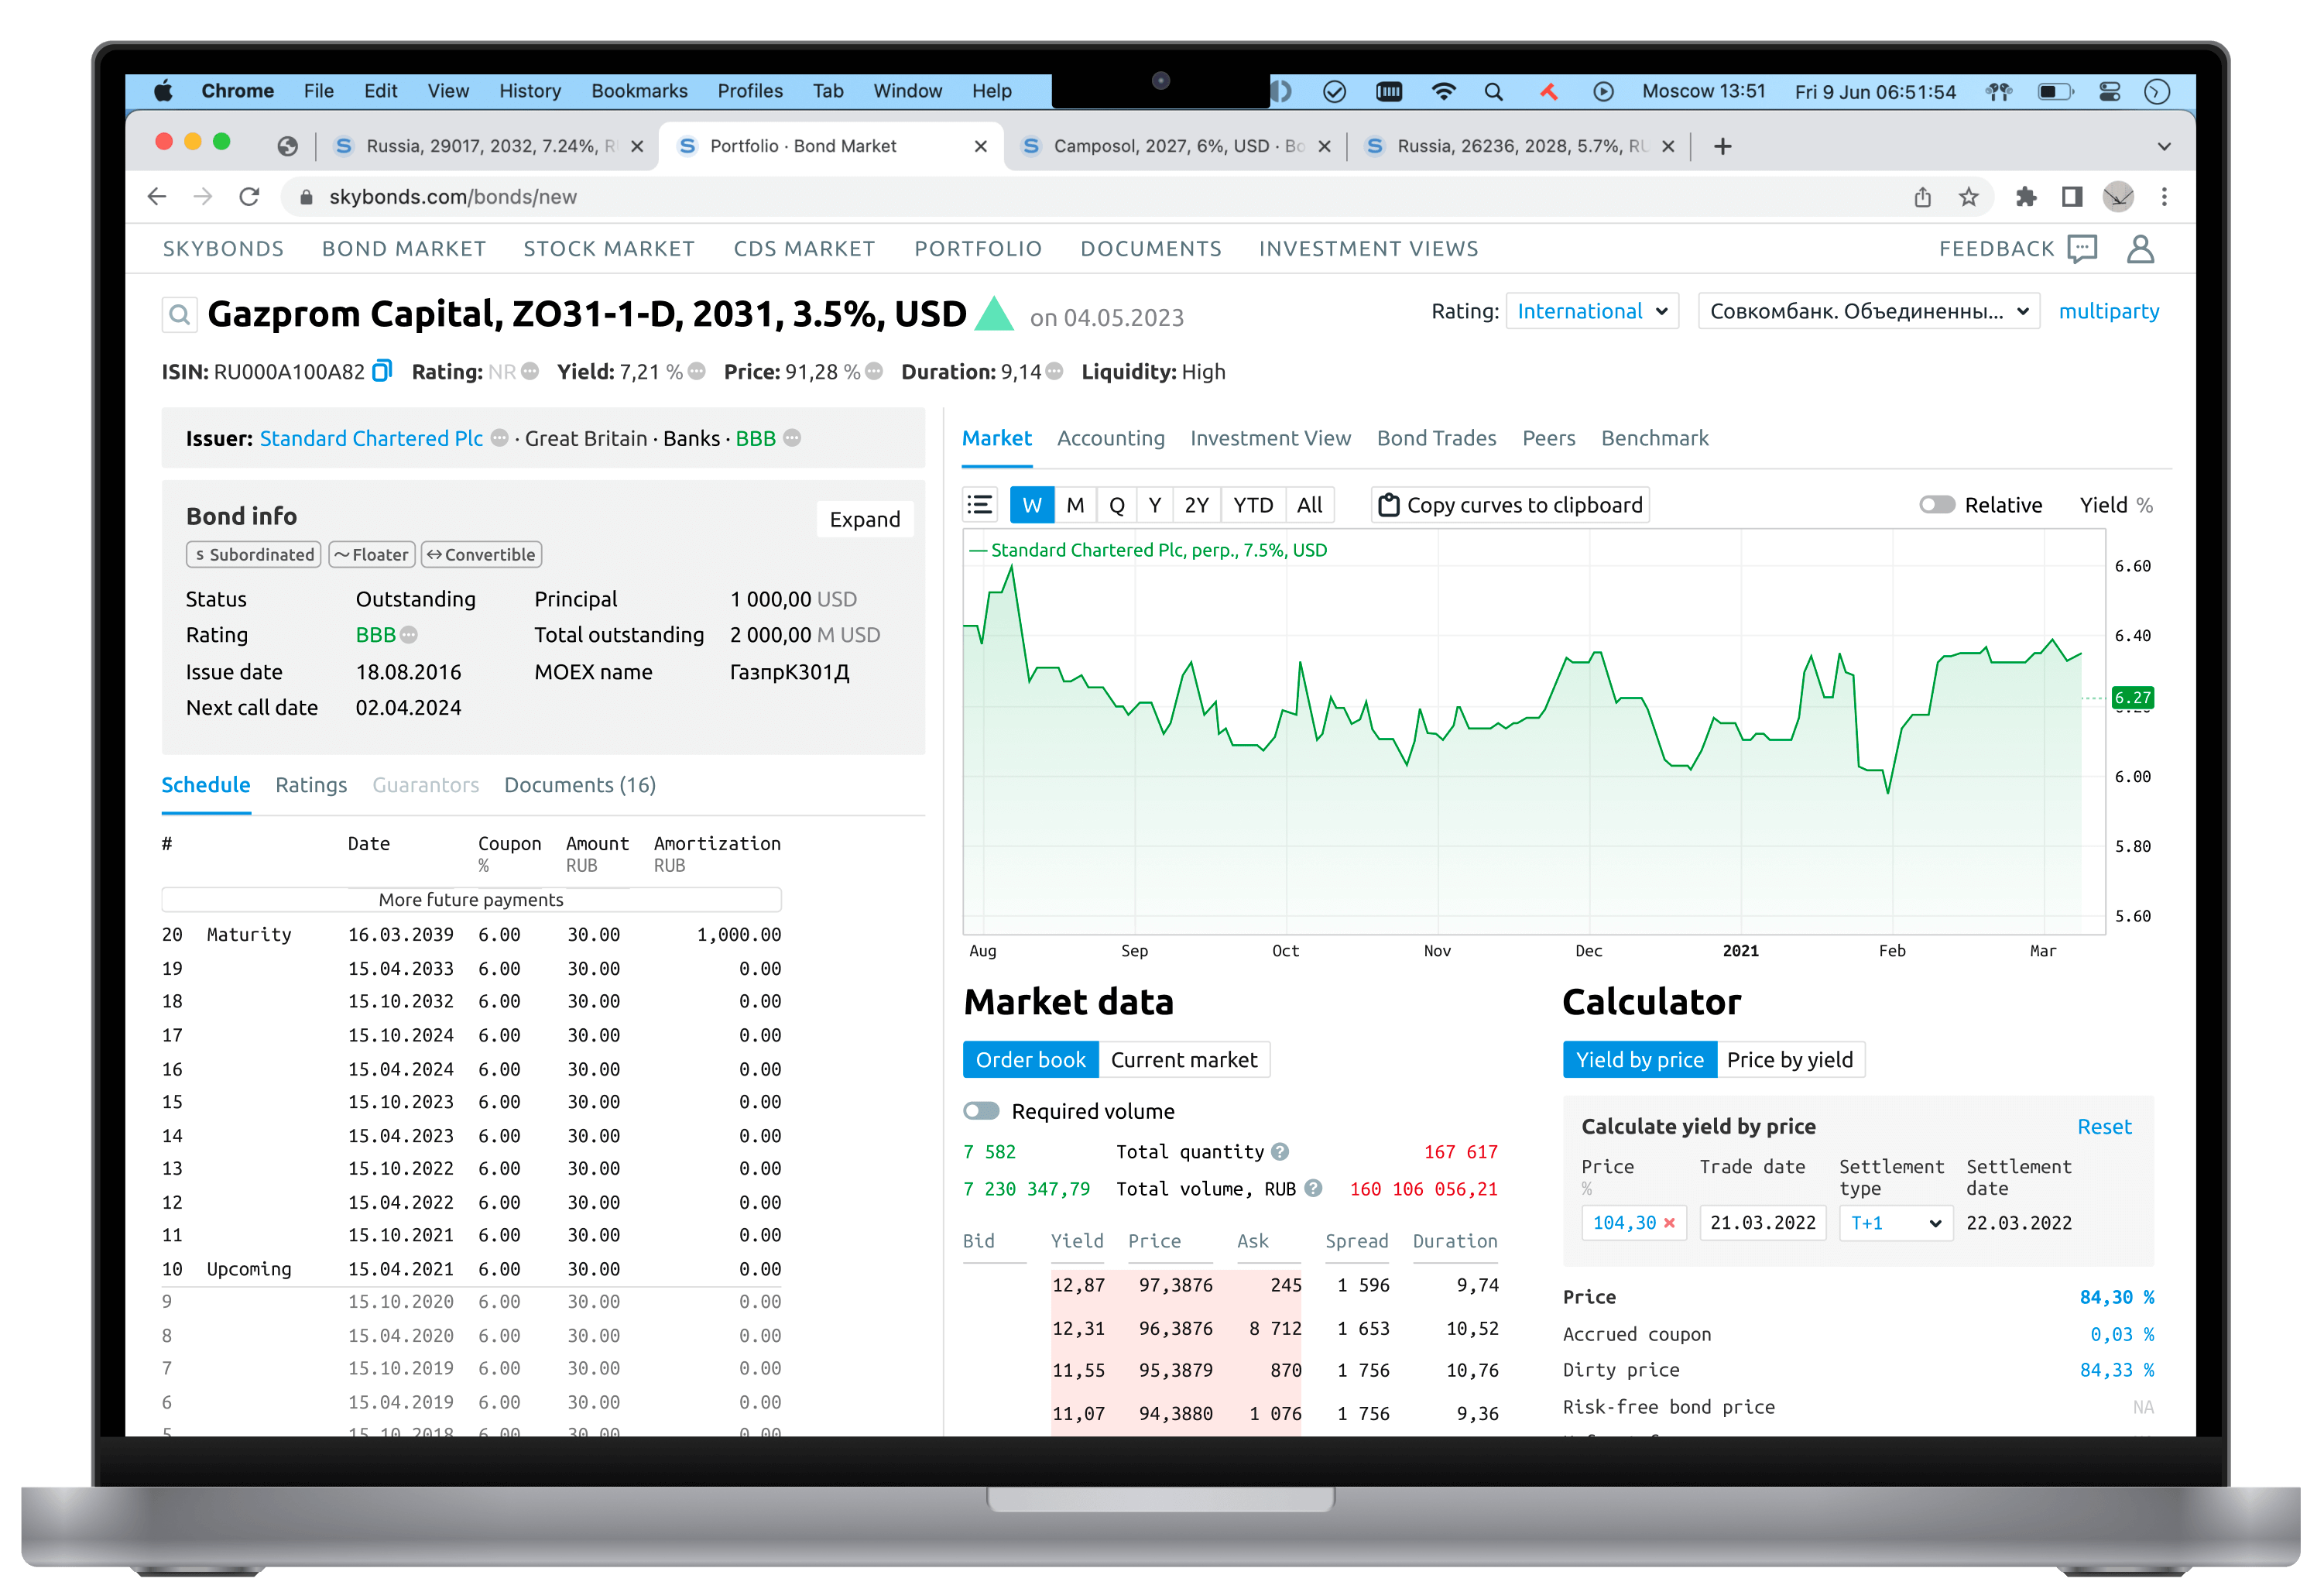The width and height of the screenshot is (2324, 1592).
Task: Click help icon next to Total volume, RUB
Action: [x=1313, y=1188]
